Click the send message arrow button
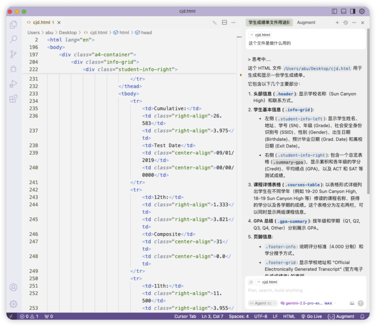This screenshot has width=376, height=326. (x=361, y=304)
